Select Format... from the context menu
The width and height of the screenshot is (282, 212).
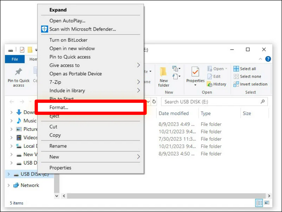59,108
